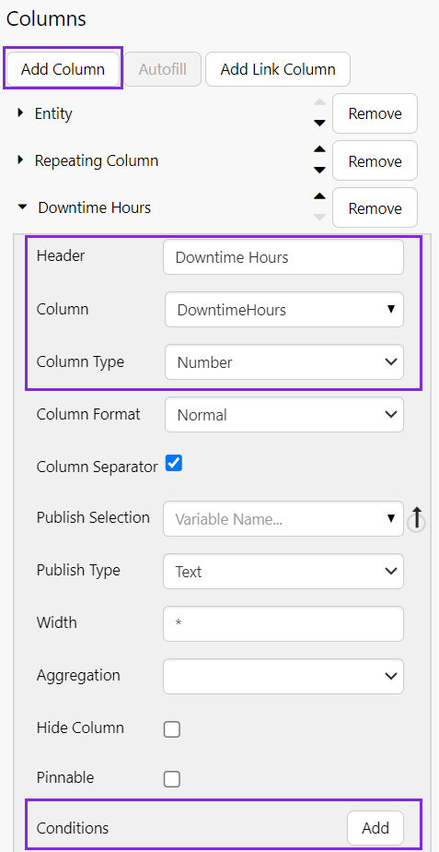Uncheck the Column Separator checkbox
The width and height of the screenshot is (439, 852).
(x=174, y=464)
